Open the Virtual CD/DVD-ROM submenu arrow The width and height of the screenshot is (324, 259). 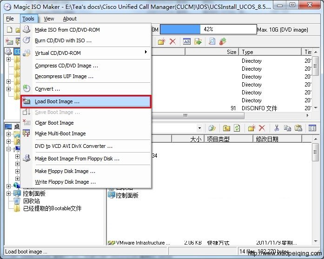[146, 52]
